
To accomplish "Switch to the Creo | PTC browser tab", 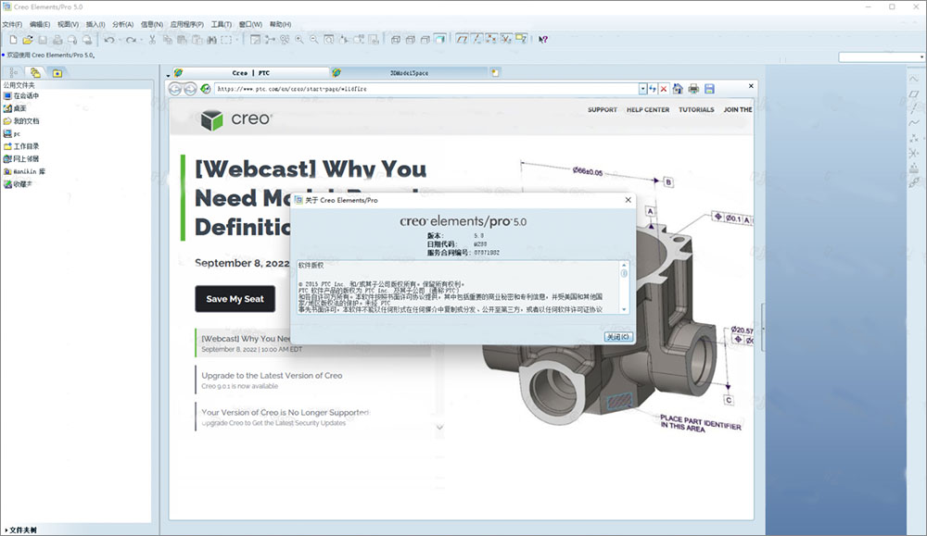I will 250,72.
